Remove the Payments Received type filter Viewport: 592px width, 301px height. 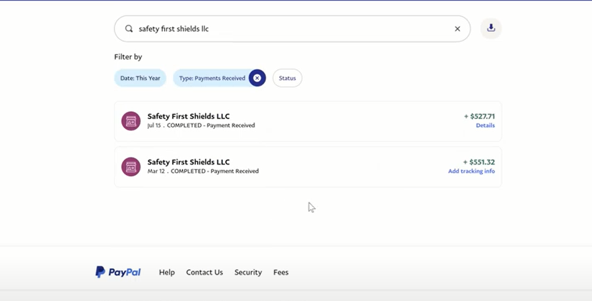tap(257, 78)
